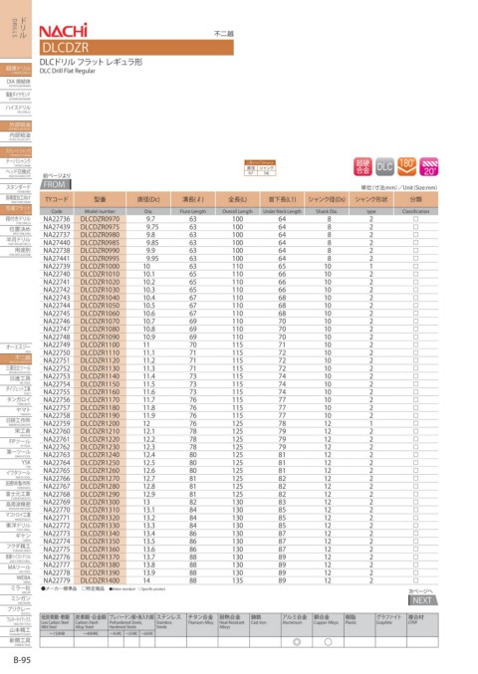The width and height of the screenshot is (478, 674).
Task: Click the アルミ合金 material column header
Action: [297, 624]
